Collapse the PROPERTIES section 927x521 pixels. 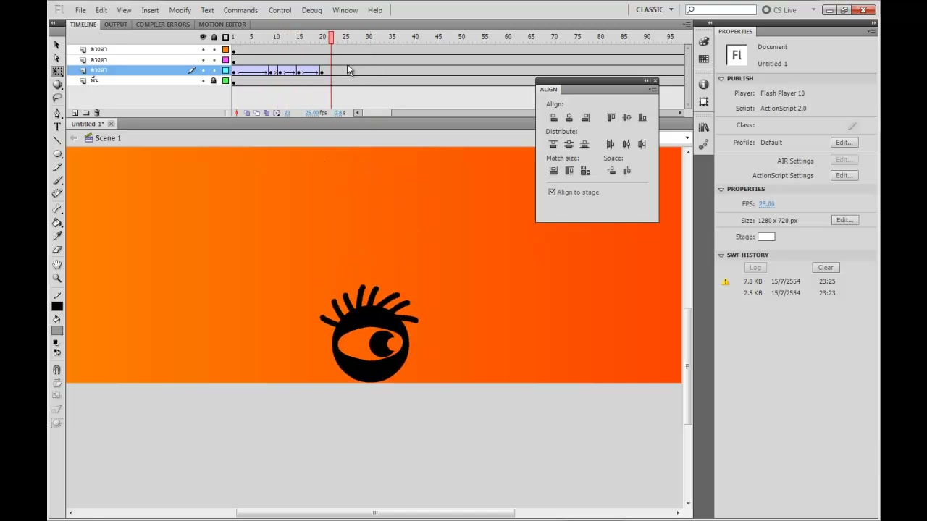pyautogui.click(x=721, y=189)
